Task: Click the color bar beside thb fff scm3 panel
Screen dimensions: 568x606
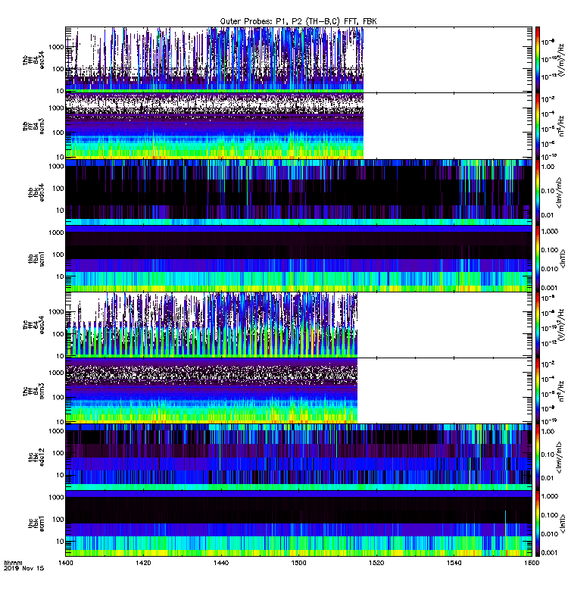Action: [538, 126]
